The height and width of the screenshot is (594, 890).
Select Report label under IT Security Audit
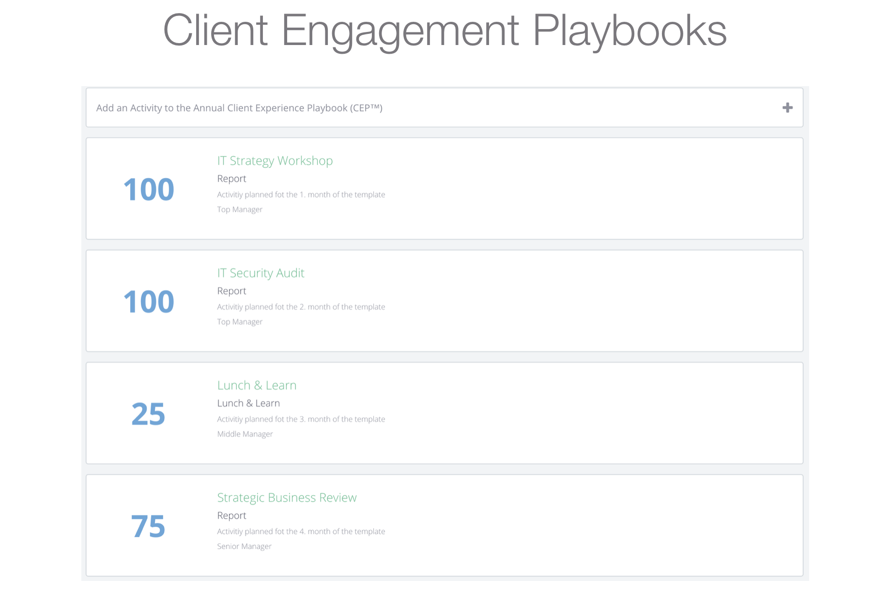(x=231, y=291)
